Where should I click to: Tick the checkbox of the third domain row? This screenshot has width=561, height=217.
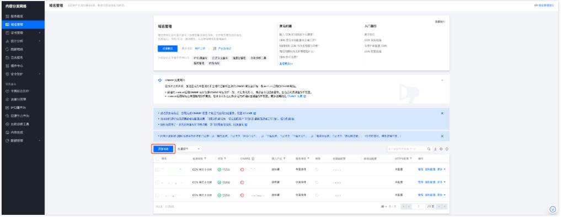(x=157, y=195)
